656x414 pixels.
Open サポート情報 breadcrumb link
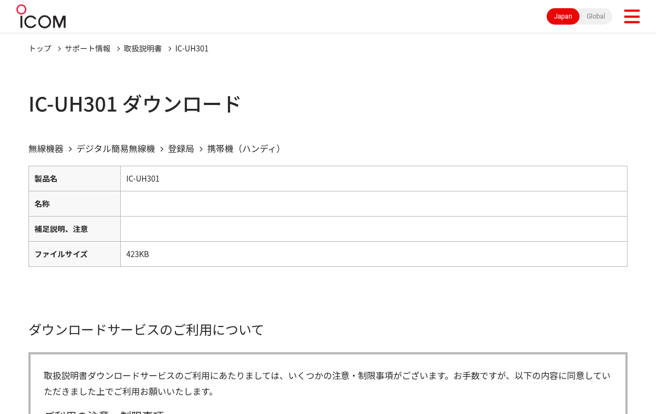point(87,49)
